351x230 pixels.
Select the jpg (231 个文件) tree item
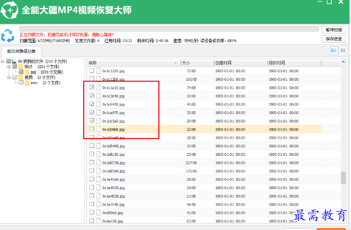[47, 72]
